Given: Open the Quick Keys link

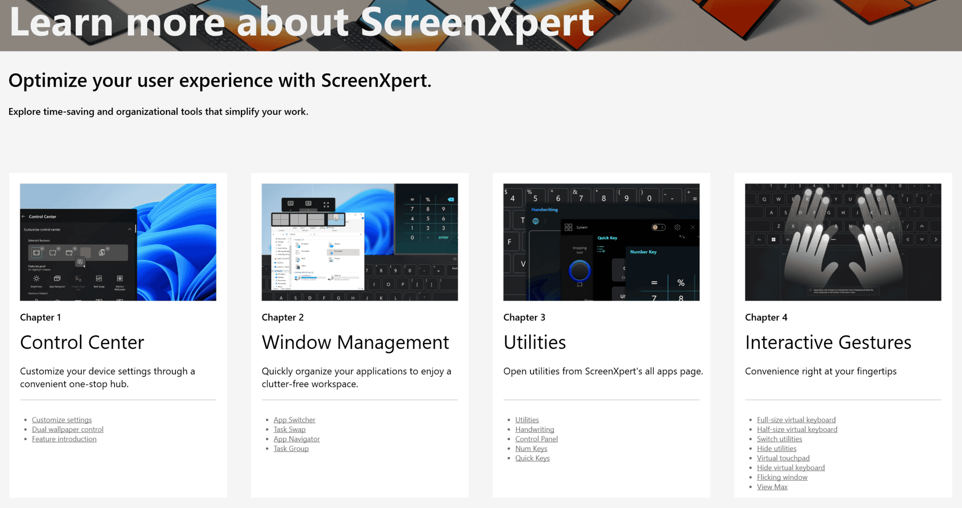Looking at the screenshot, I should [532, 458].
